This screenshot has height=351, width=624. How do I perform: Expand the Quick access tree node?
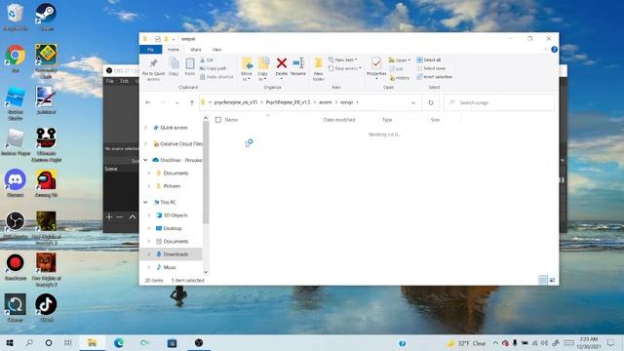pyautogui.click(x=145, y=128)
